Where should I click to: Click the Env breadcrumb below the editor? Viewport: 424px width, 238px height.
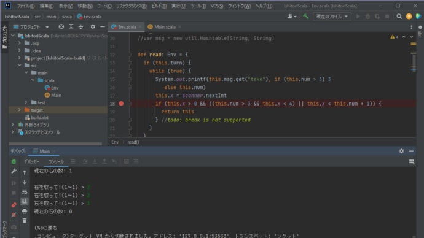[x=115, y=142]
